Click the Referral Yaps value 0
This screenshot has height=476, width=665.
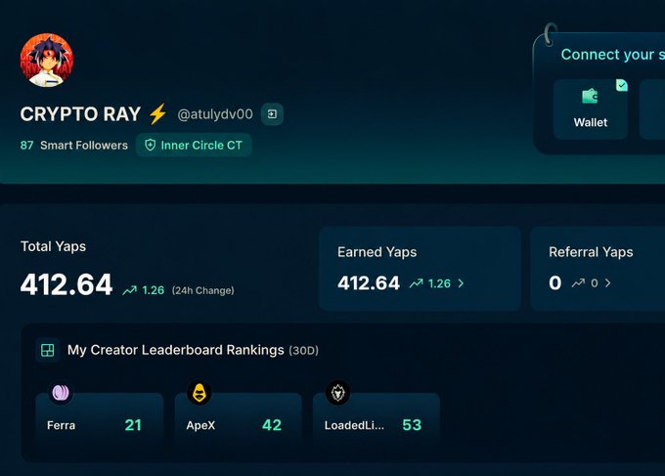click(x=555, y=282)
